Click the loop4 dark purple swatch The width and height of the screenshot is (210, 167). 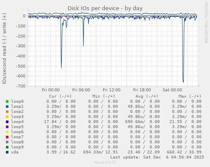[x=7, y=122]
